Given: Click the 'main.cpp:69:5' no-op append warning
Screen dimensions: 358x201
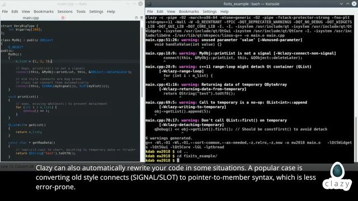Looking at the screenshot, I should pos(226,103).
